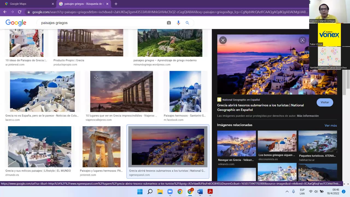Click the Google logo
The width and height of the screenshot is (350, 197).
tap(16, 23)
